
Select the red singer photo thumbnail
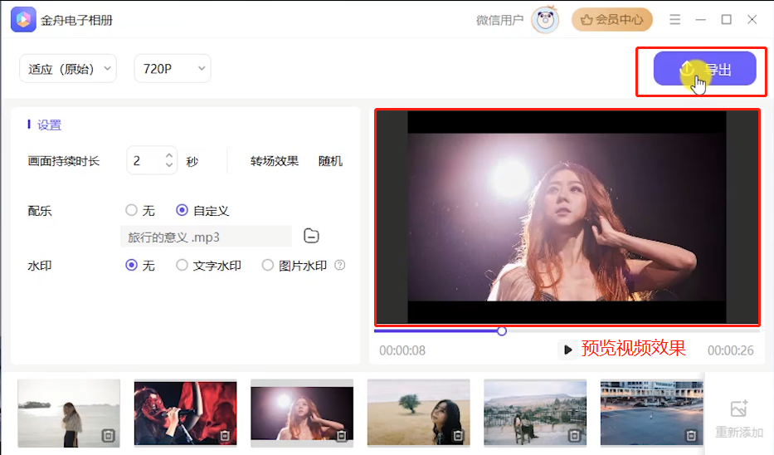185,413
